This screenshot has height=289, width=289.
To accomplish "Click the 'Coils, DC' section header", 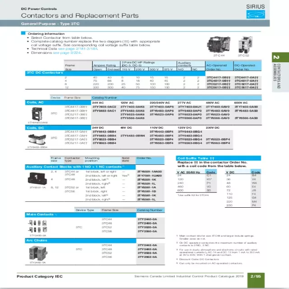I will click(58, 128).
